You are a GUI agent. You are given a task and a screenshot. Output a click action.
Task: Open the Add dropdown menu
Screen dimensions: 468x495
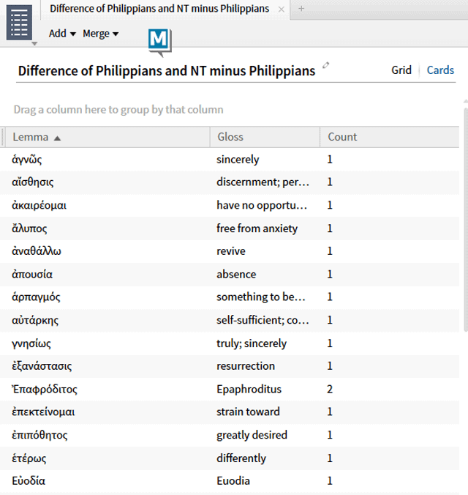click(x=62, y=34)
